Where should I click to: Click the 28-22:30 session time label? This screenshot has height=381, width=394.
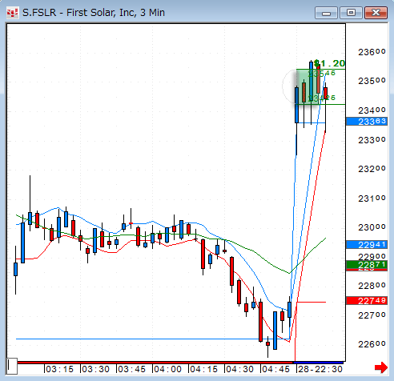pyautogui.click(x=320, y=369)
